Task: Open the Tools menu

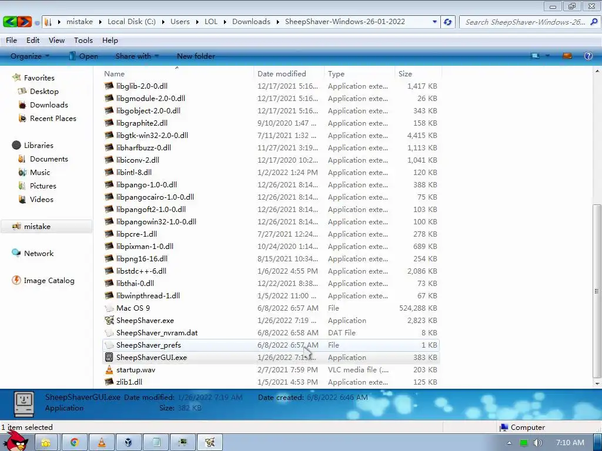Action: tap(83, 41)
